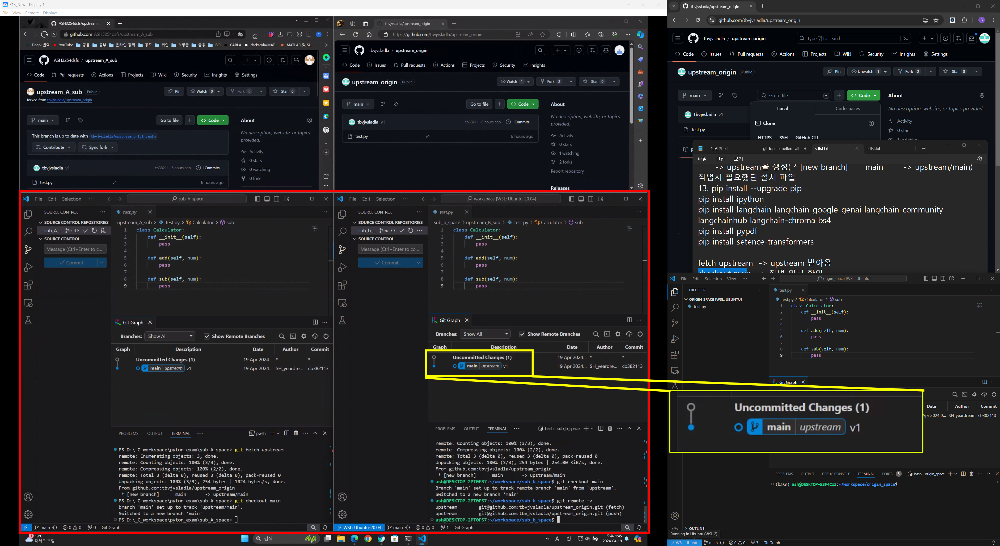Open Git Graph icon in sub_A repository row
The image size is (1000, 546).
(103, 230)
